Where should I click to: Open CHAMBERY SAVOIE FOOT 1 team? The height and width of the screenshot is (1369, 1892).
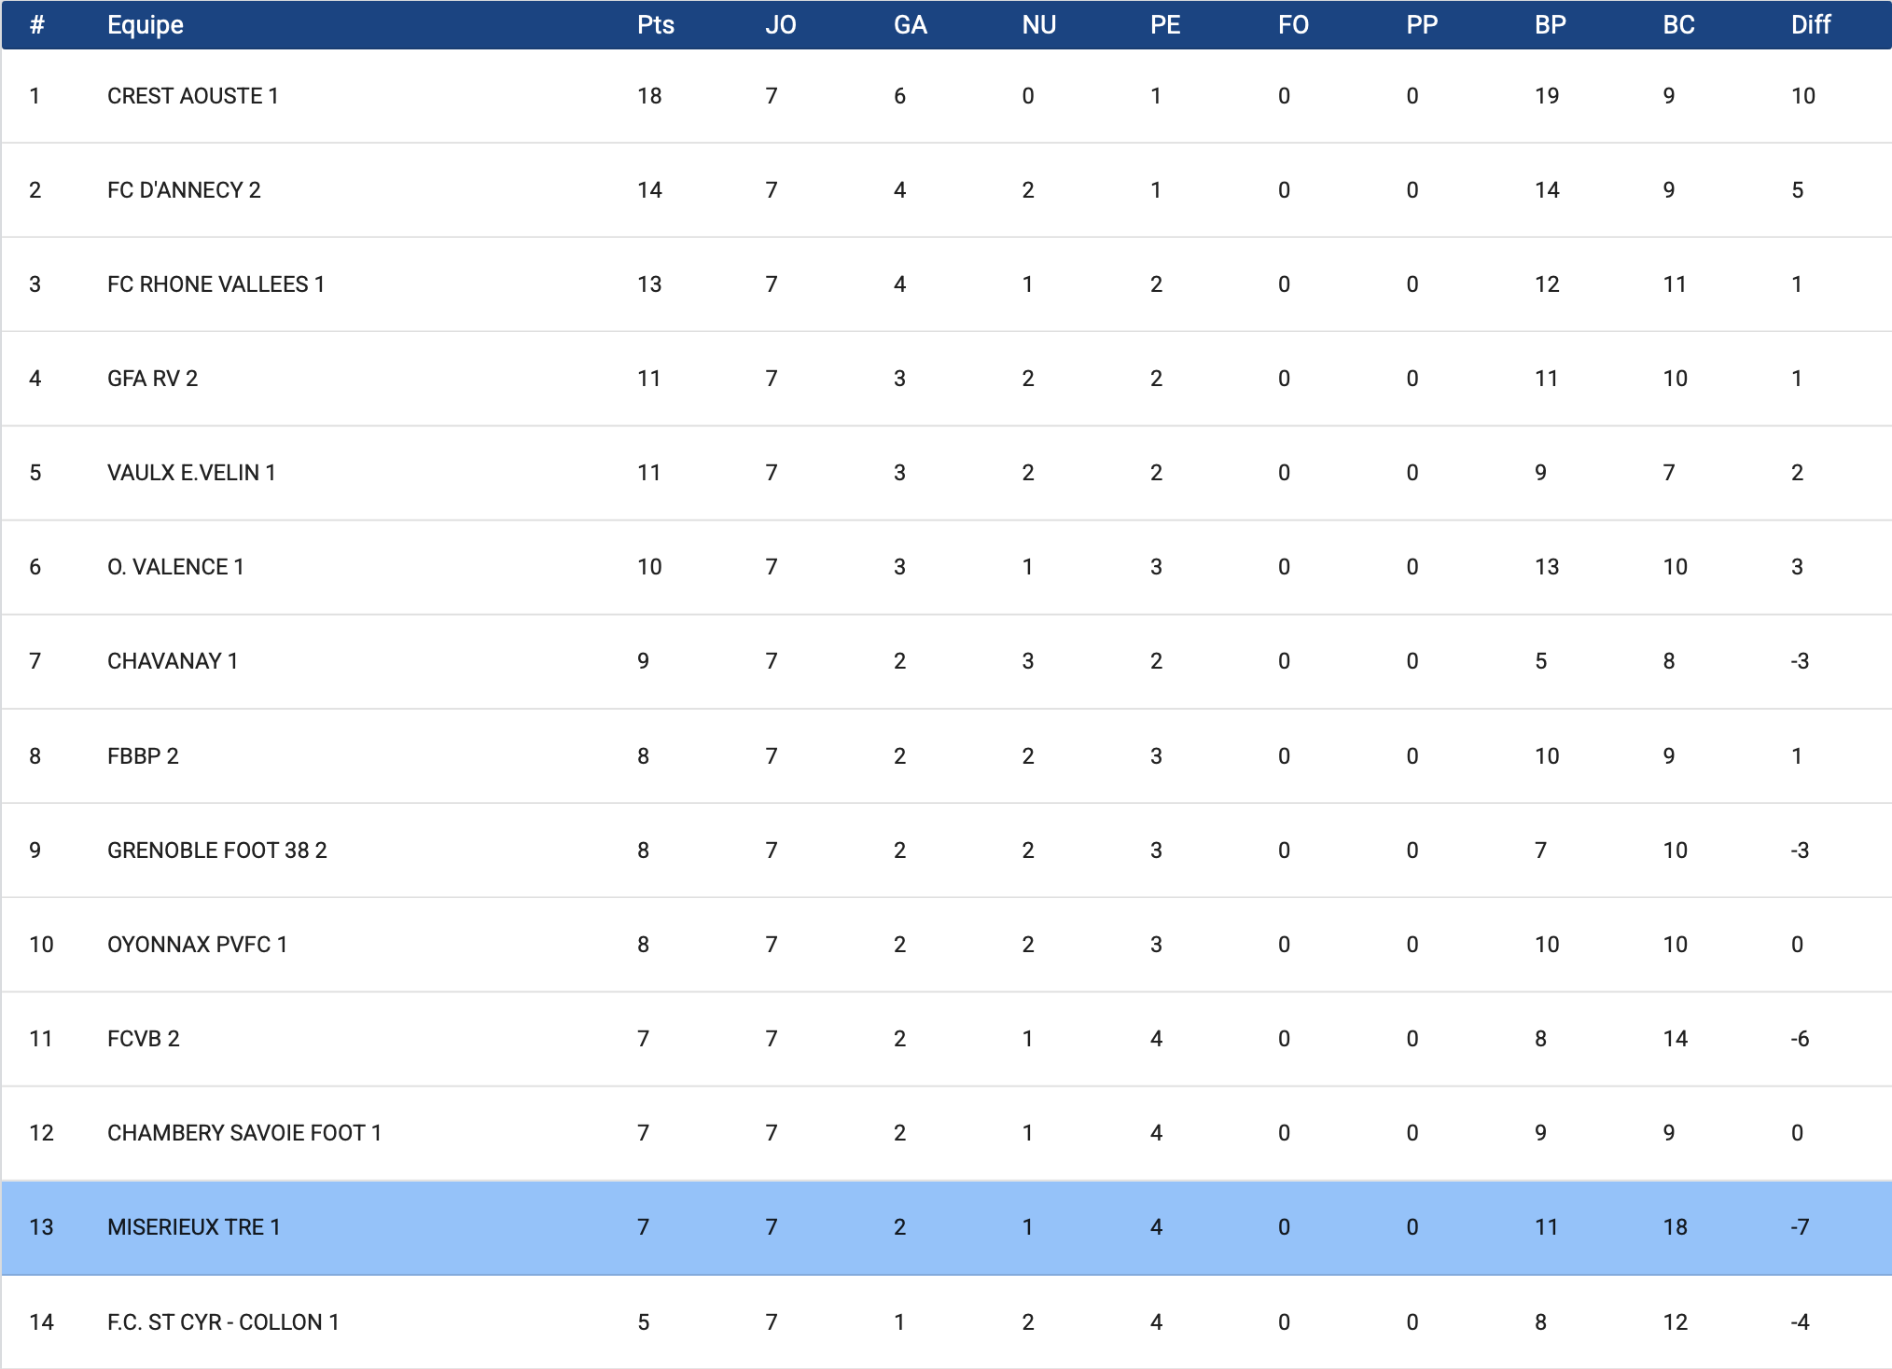[243, 1133]
